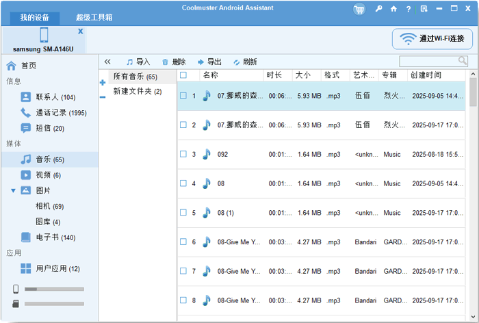Screen dimensions: 479x323
Task: Open the shopping cart icon
Action: click(359, 9)
